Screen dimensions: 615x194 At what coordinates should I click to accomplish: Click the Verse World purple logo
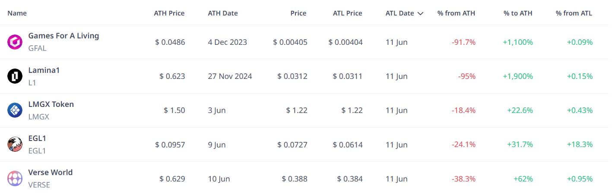coord(15,178)
